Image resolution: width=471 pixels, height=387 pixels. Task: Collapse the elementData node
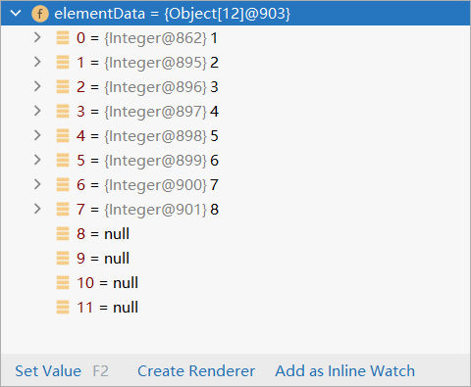coord(16,14)
